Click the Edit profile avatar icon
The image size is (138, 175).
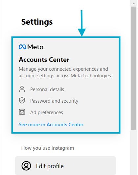26,166
